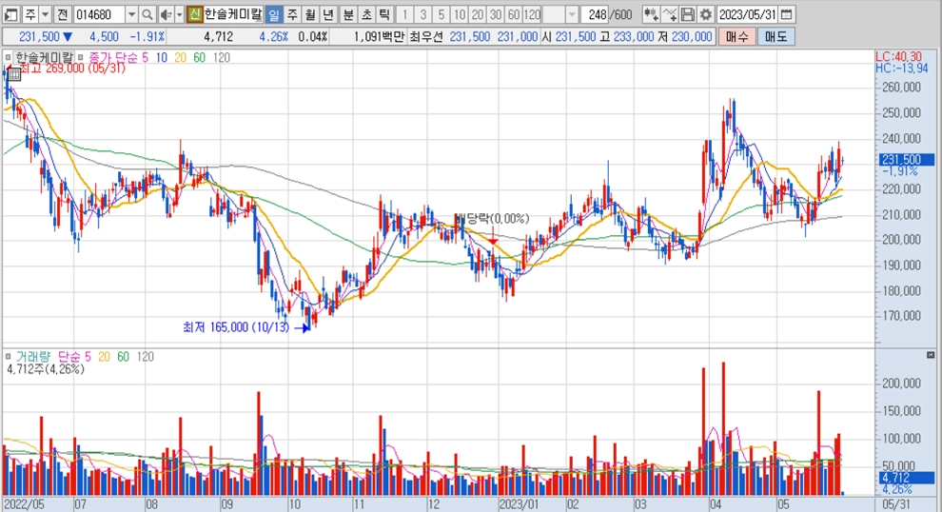Viewport: 942px width, 512px height.
Task: Switch to the 초 second chart
Action: [x=366, y=14]
